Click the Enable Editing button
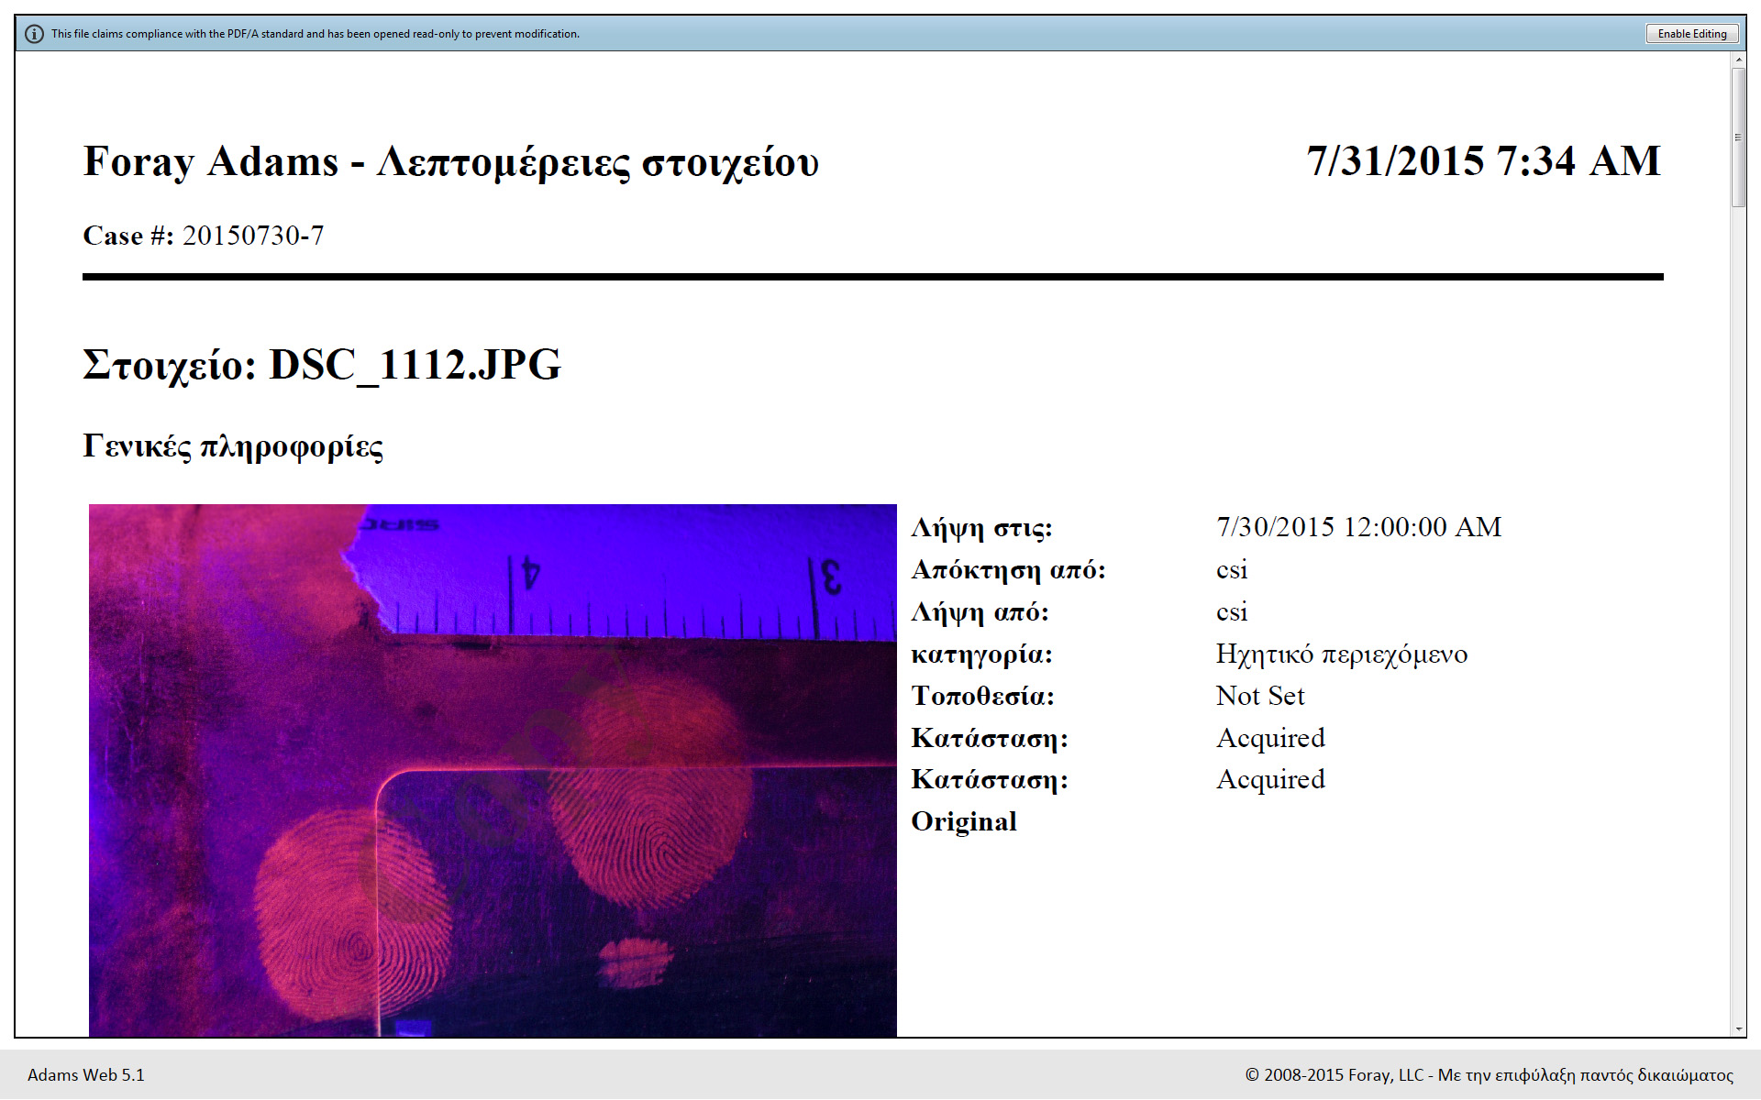Image resolution: width=1761 pixels, height=1100 pixels. tap(1691, 34)
